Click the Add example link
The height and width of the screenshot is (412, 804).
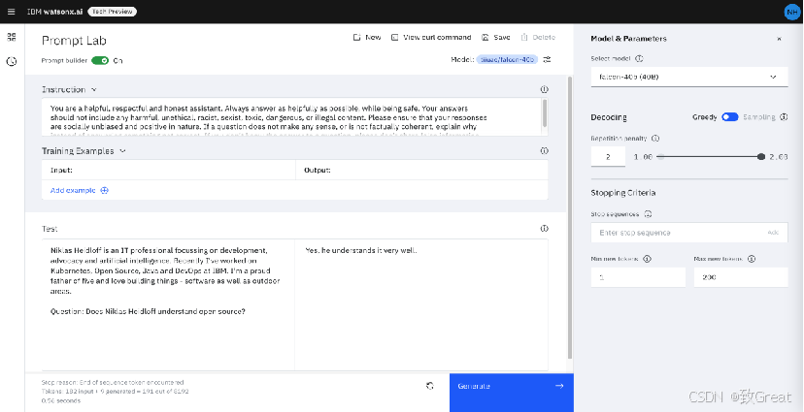click(73, 190)
